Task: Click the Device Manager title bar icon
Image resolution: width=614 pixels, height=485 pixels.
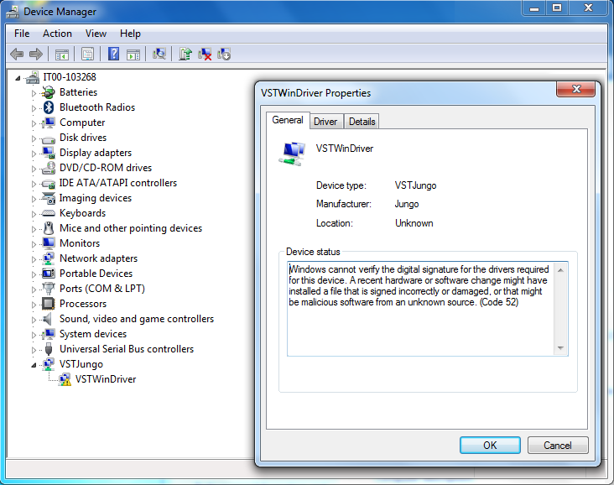Action: [x=13, y=12]
